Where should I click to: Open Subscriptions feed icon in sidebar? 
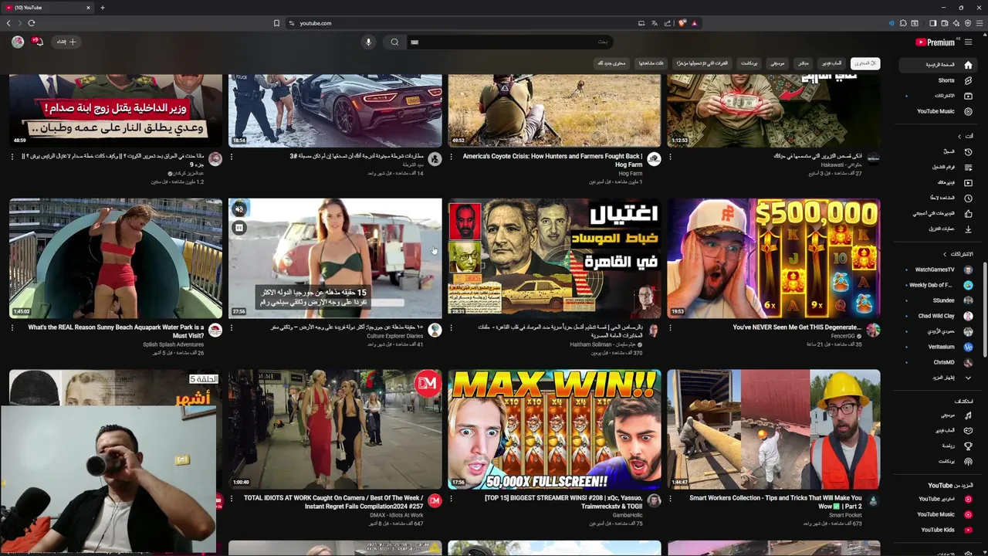click(x=968, y=96)
